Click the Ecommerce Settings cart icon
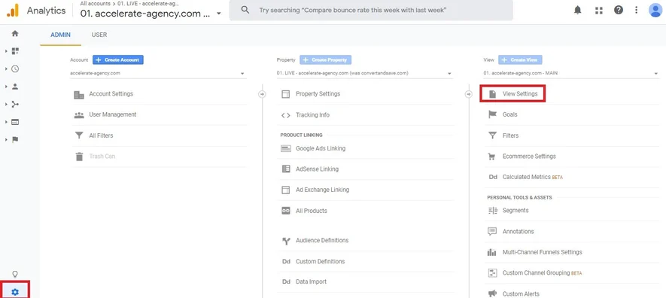This screenshot has height=298, width=666. pyautogui.click(x=492, y=157)
